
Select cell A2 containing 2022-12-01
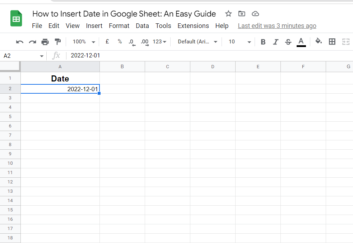(x=60, y=89)
